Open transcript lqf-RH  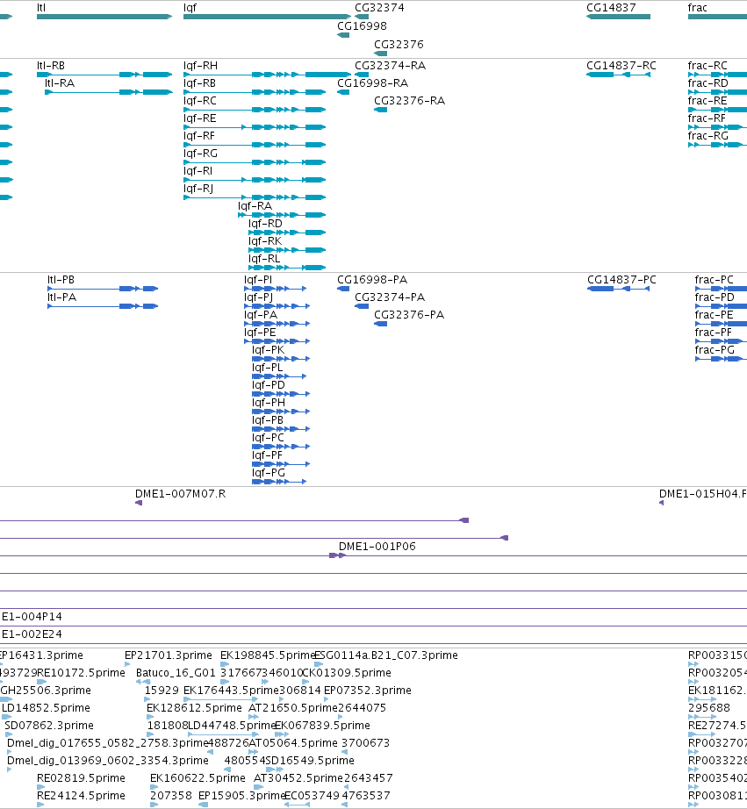pos(200,66)
